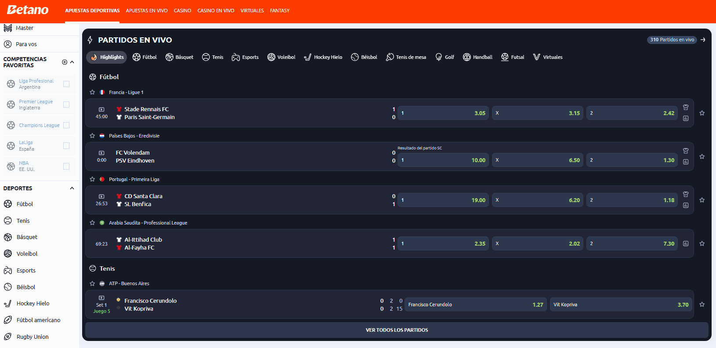Image resolution: width=716 pixels, height=348 pixels.
Task: Click Ver Todos Los Partidos button
Action: tap(397, 330)
